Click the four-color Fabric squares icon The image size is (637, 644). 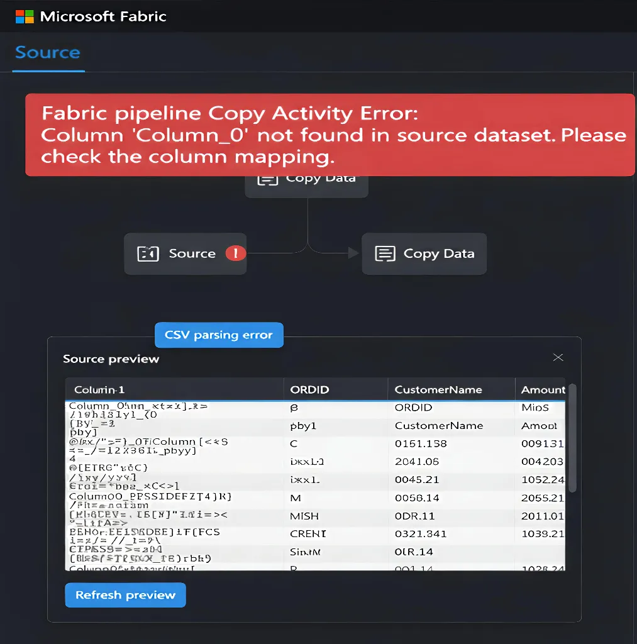[x=24, y=16]
